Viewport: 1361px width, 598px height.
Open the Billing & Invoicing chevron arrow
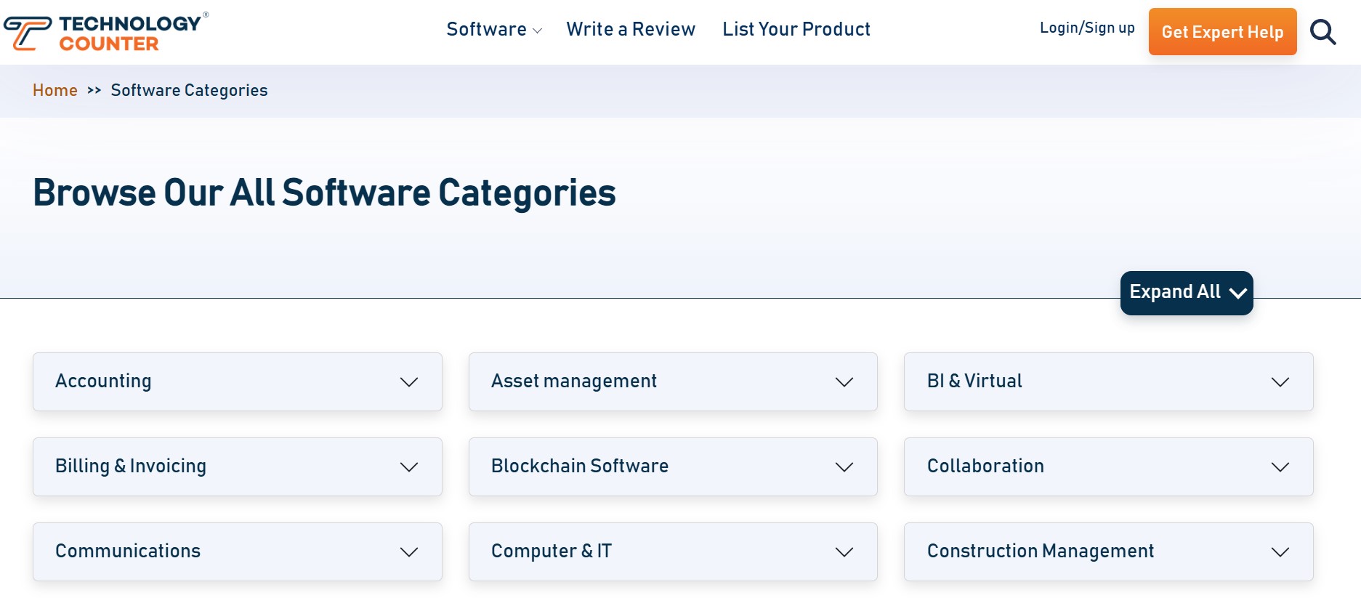click(x=409, y=466)
